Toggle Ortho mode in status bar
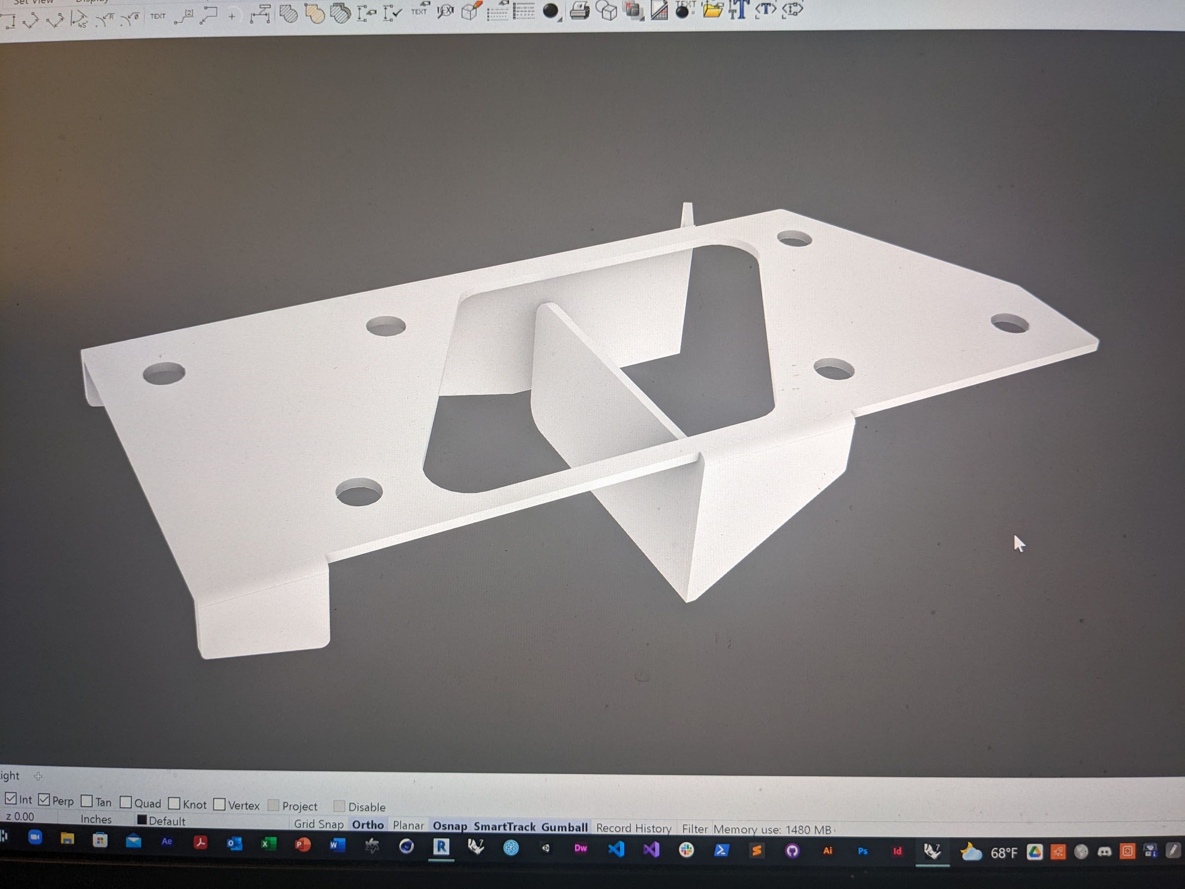This screenshot has height=889, width=1185. 367,825
